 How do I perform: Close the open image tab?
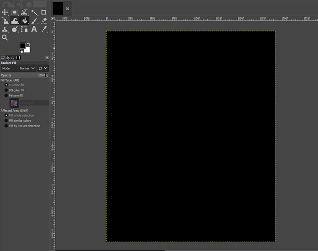pyautogui.click(x=67, y=8)
